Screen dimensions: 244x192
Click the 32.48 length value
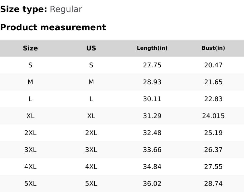point(152,133)
